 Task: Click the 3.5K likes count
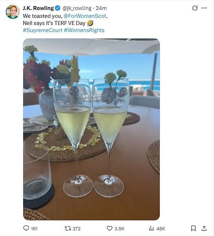[119, 229]
